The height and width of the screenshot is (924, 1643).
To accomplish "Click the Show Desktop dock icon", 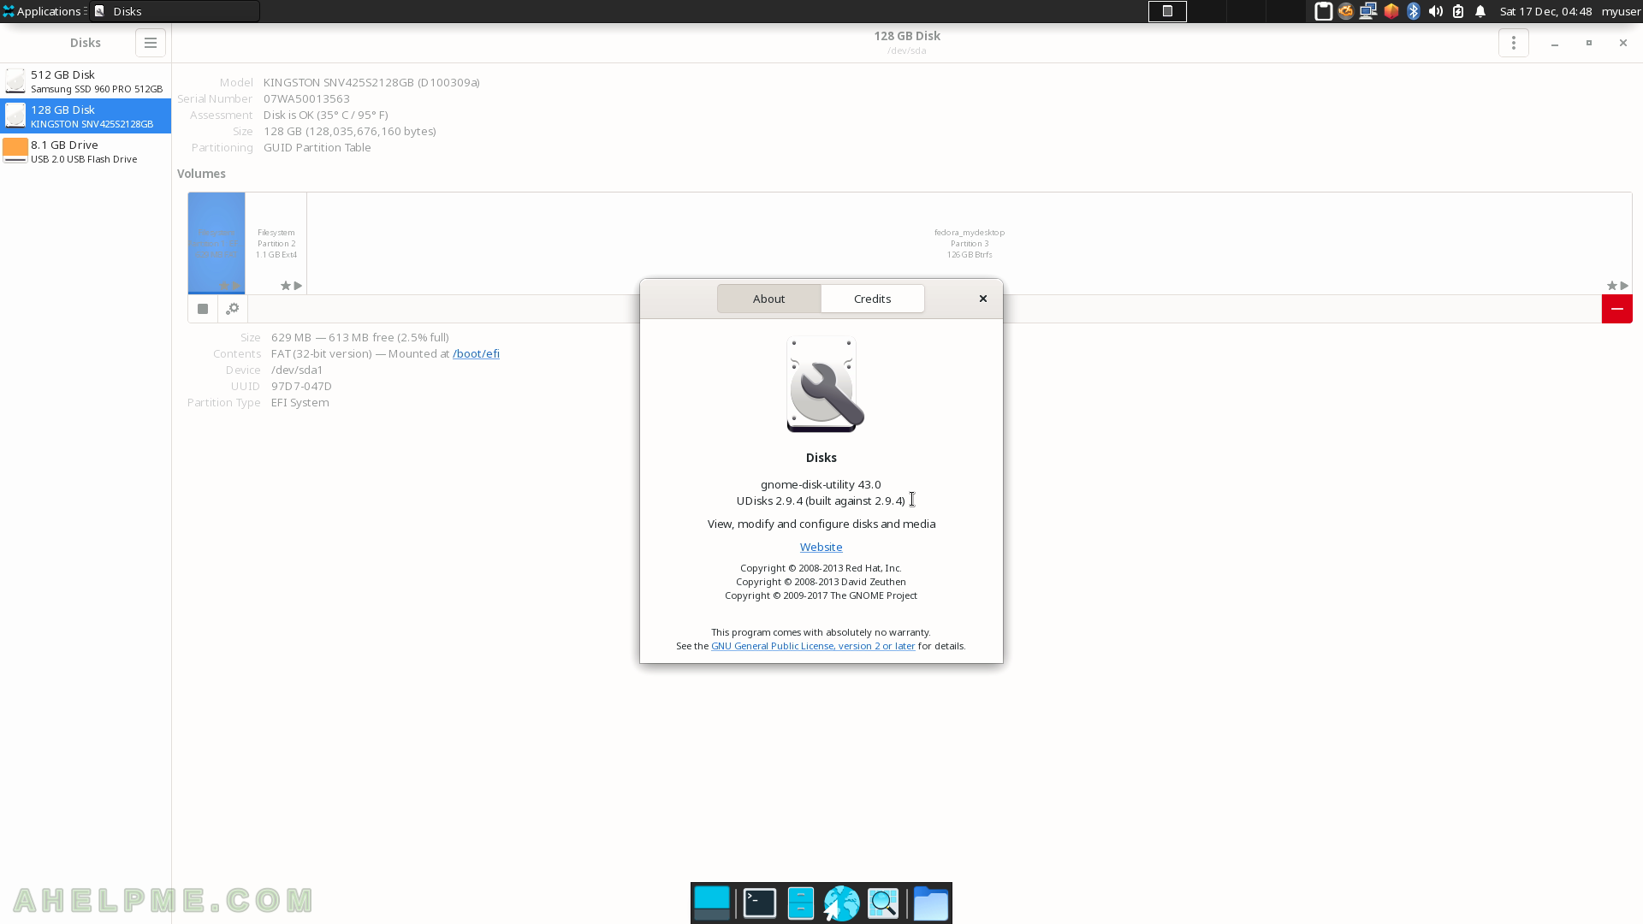I will pyautogui.click(x=712, y=903).
